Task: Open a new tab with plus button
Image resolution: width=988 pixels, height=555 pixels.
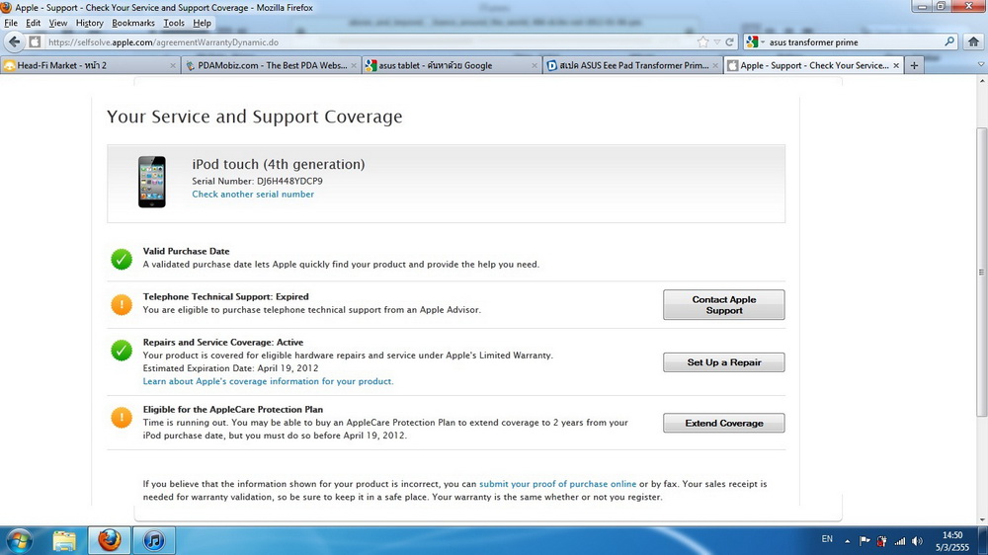Action: point(914,65)
